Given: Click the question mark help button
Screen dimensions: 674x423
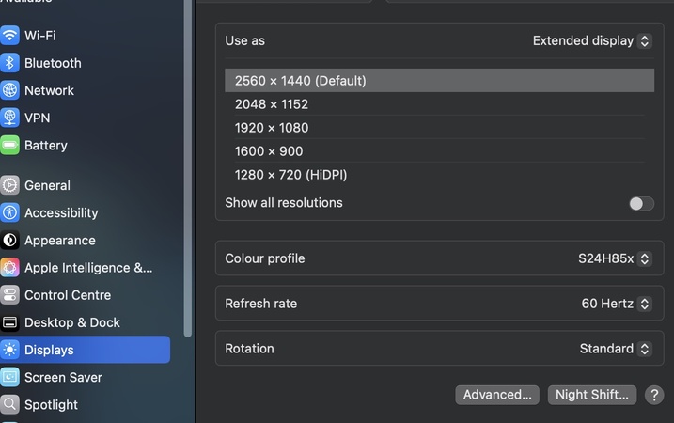Looking at the screenshot, I should point(654,395).
